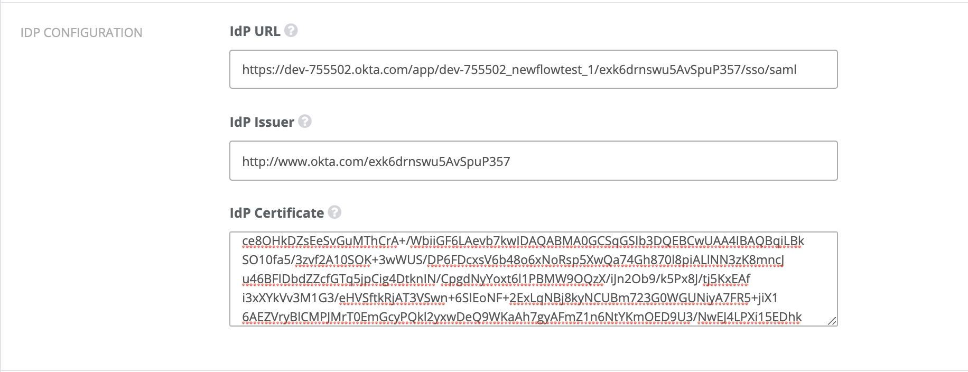The image size is (968, 372).
Task: Click the IDP CONFIGURATION section heading
Action: point(81,33)
